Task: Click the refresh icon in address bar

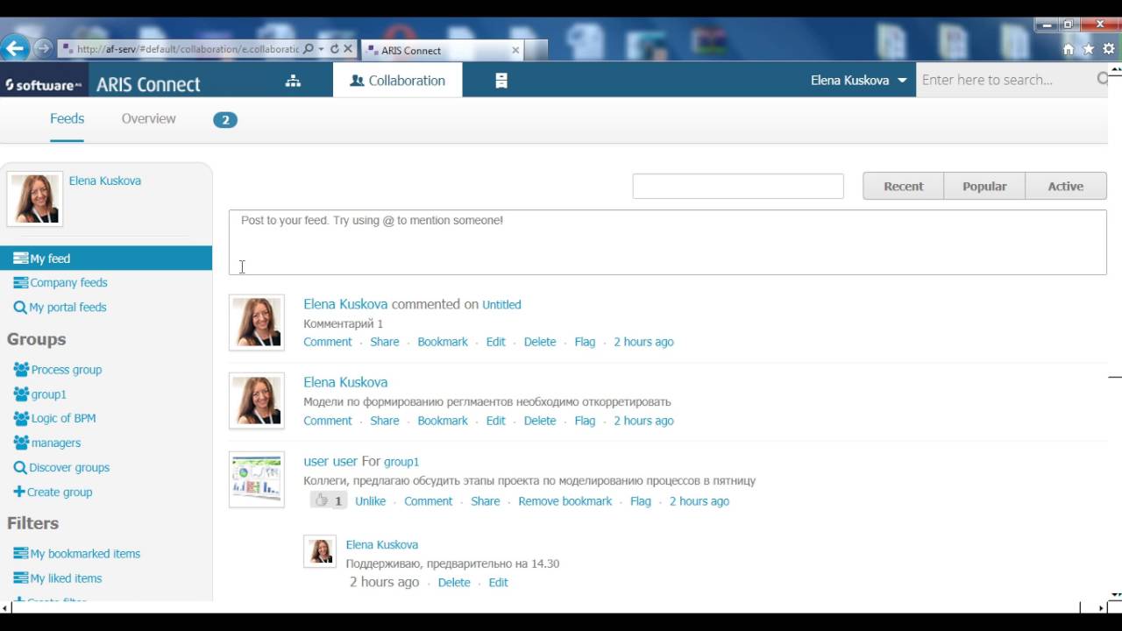Action: point(334,50)
